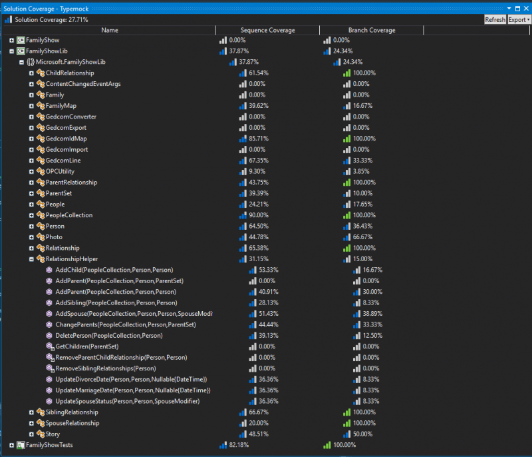Click the 64.50% sequence coverage value

[259, 227]
